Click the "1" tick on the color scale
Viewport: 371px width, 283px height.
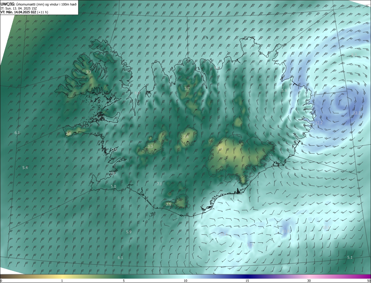point(62,281)
